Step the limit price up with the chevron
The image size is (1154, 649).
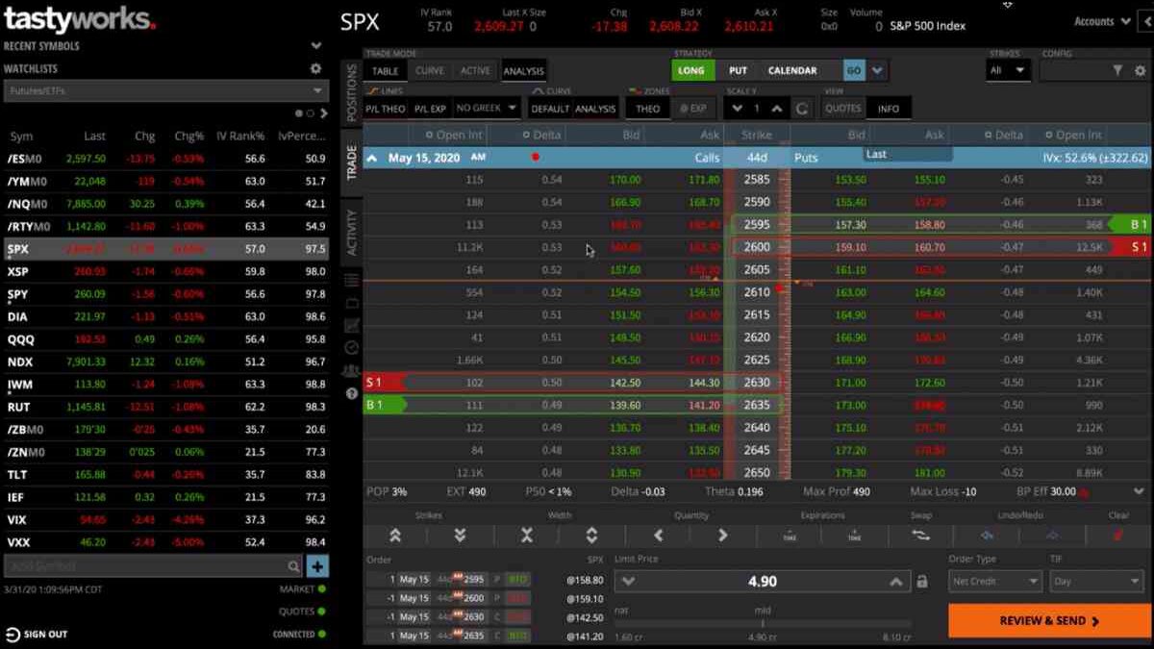point(894,581)
